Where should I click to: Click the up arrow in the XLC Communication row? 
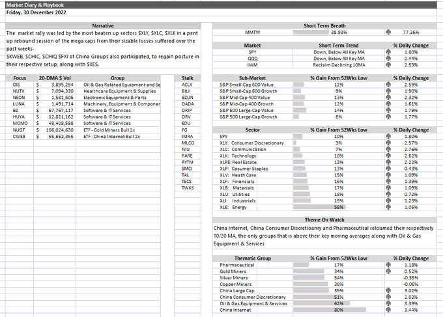388,149
